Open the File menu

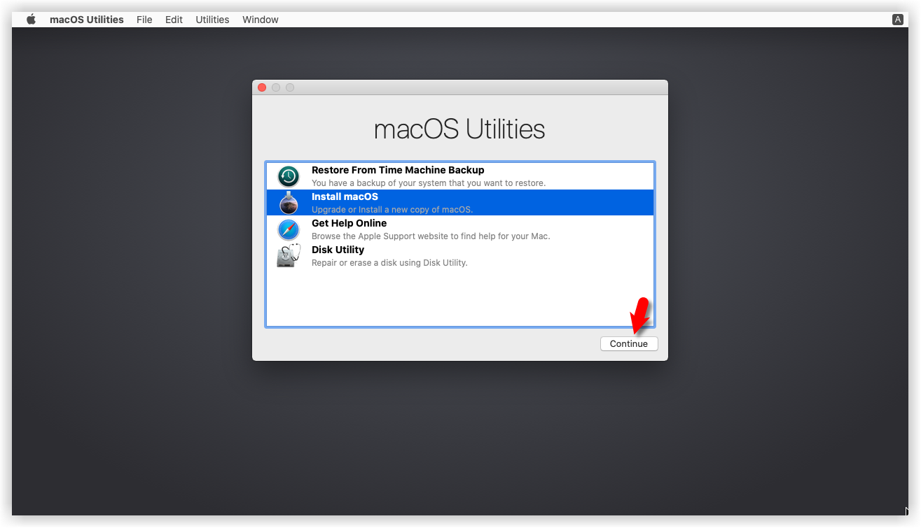[144, 20]
